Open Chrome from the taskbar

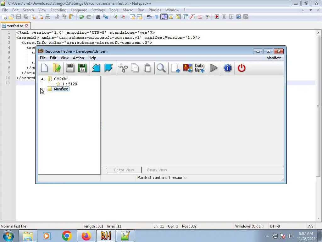pyautogui.click(x=67, y=236)
